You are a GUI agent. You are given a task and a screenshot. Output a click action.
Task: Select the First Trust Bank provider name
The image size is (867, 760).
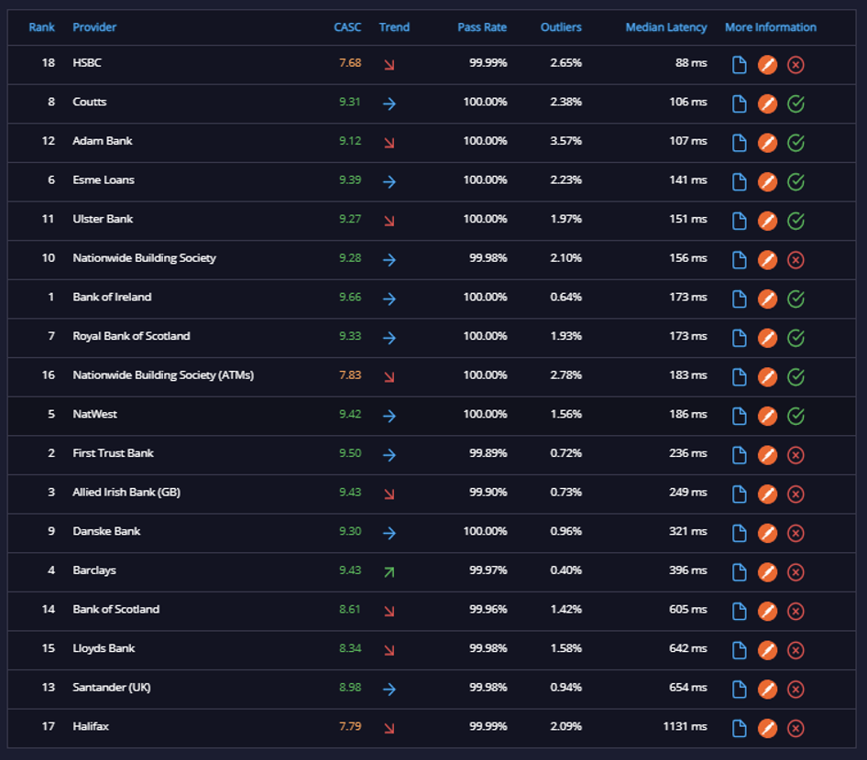click(x=113, y=453)
